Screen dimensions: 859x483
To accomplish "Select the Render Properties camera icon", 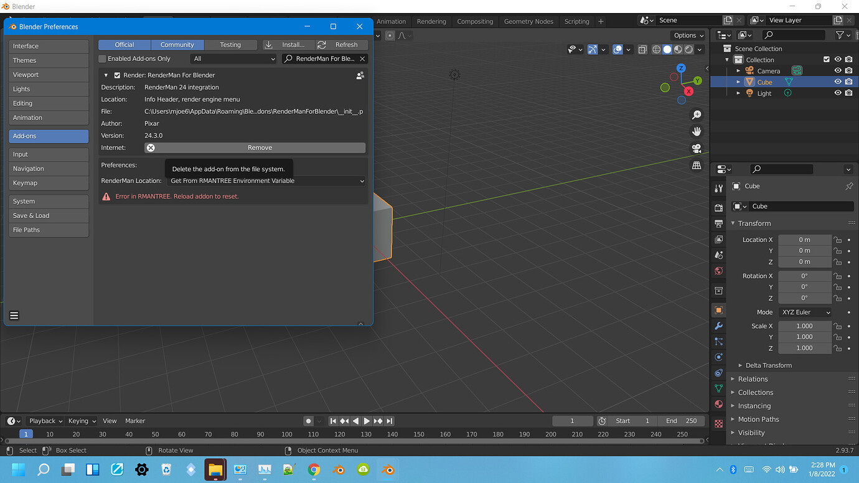I will (718, 207).
